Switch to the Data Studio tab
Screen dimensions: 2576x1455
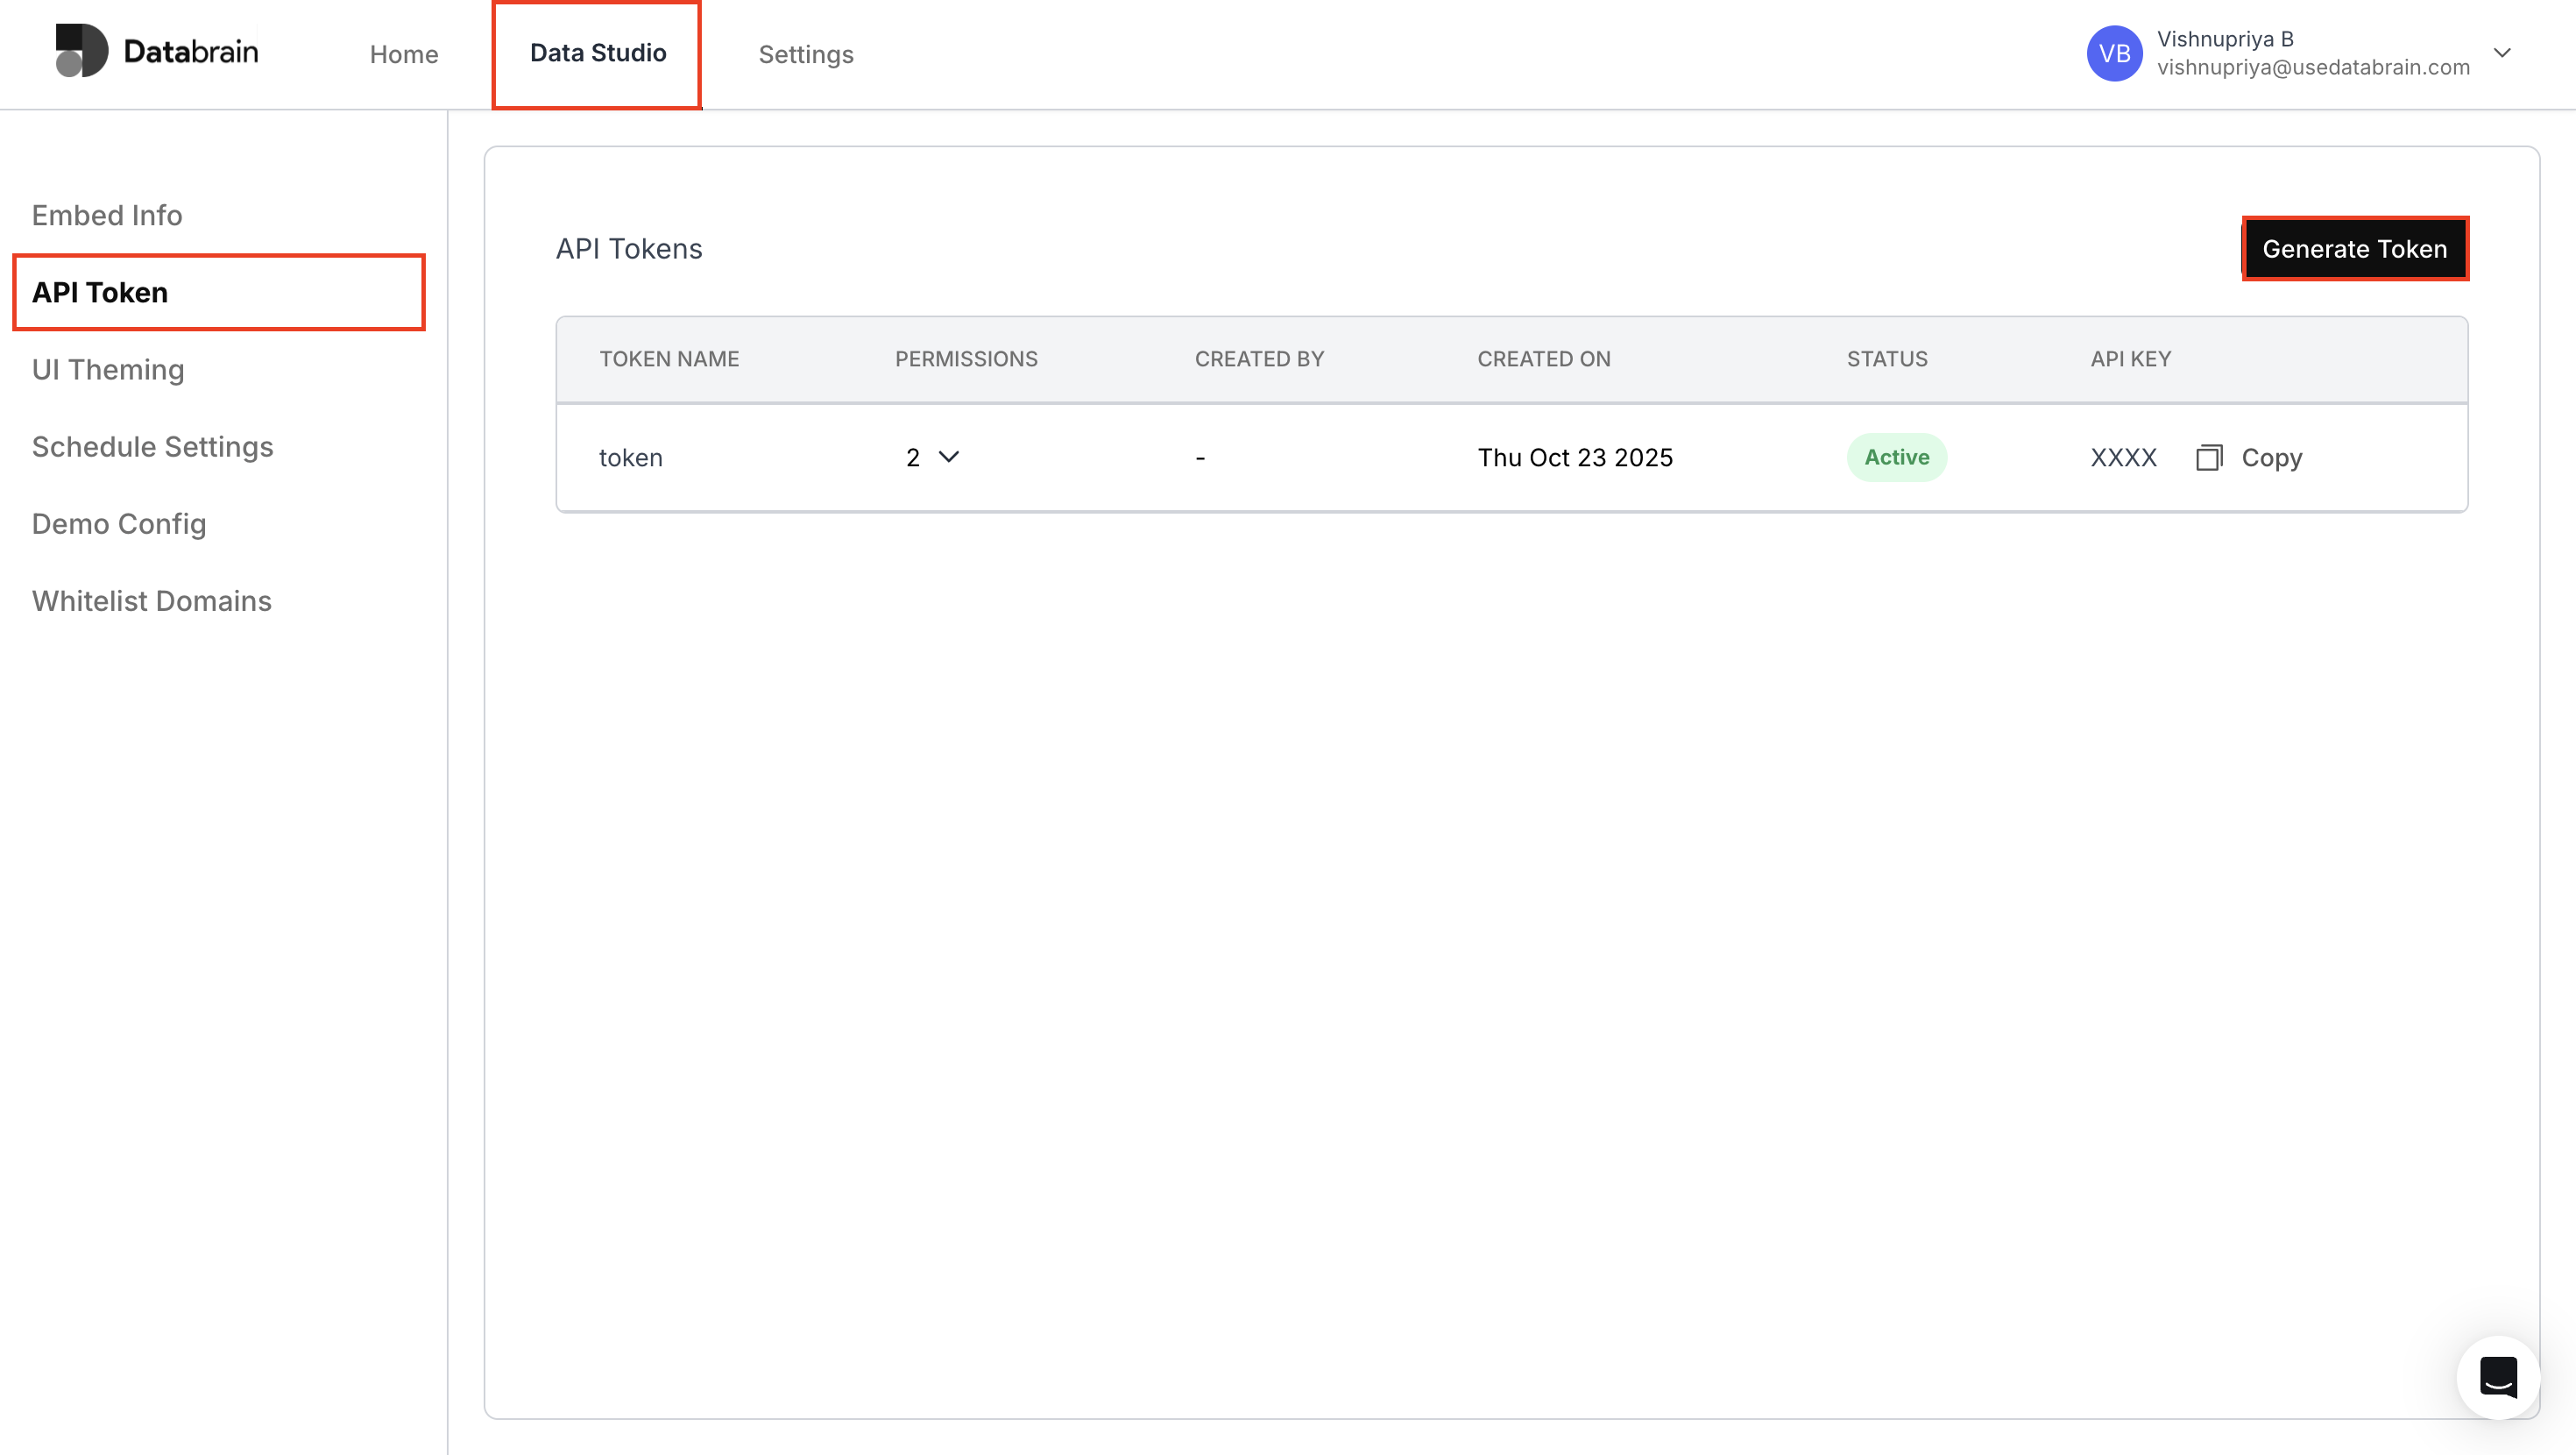597,54
